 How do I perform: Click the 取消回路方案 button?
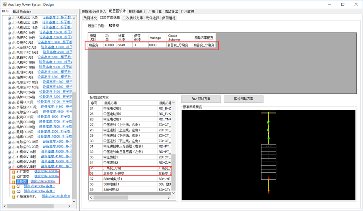[244, 99]
